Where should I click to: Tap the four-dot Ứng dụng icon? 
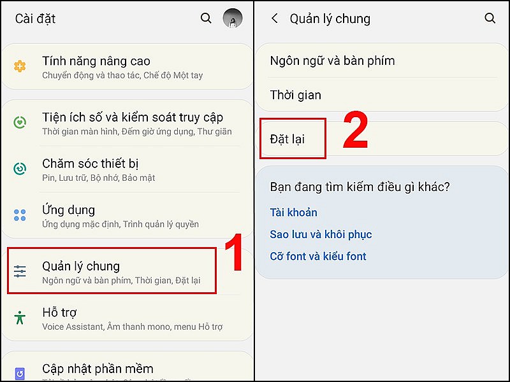click(x=20, y=215)
